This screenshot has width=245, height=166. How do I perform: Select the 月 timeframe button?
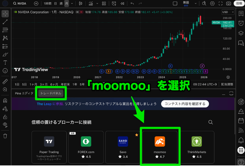click(66, 4)
